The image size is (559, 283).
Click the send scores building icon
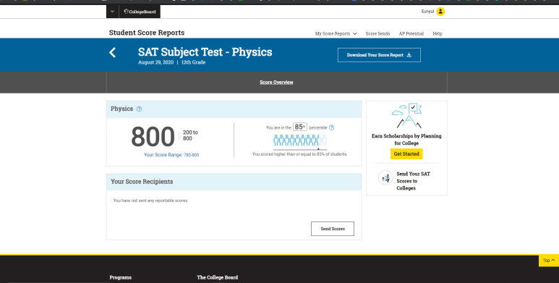(x=385, y=177)
